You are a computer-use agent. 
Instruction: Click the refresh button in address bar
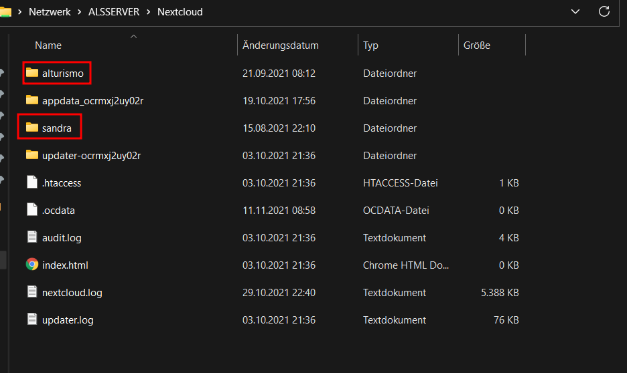click(x=604, y=11)
